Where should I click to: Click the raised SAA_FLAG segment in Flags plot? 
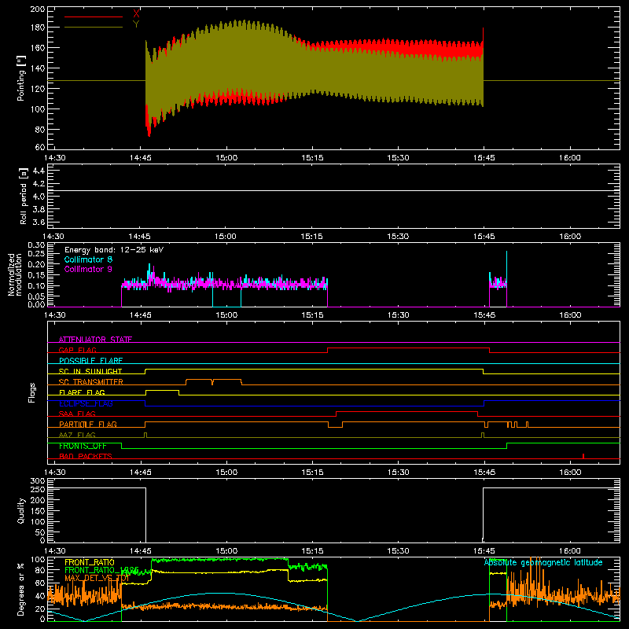click(x=406, y=411)
